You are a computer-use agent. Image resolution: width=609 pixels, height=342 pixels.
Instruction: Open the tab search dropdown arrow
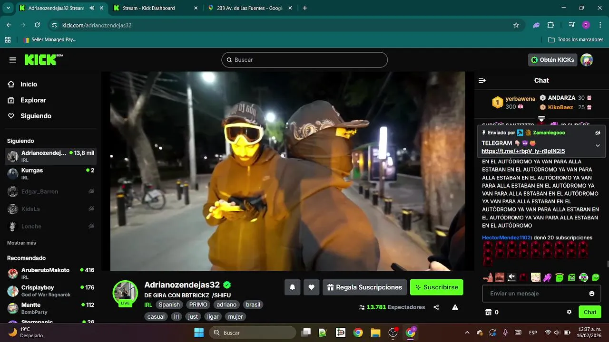[8, 8]
